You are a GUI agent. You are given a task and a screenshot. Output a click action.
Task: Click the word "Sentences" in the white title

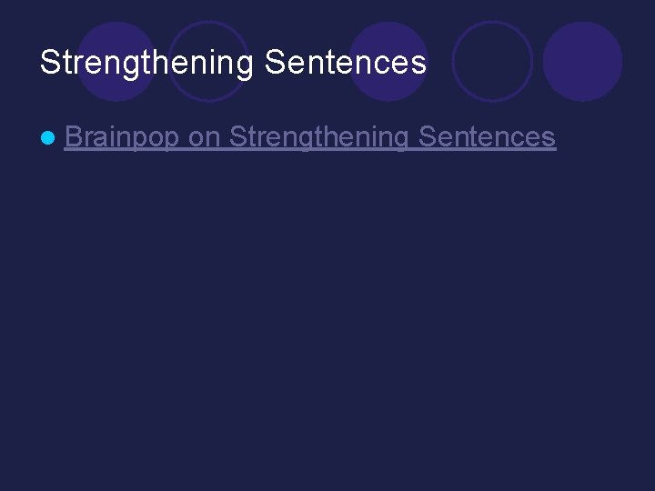(346, 62)
